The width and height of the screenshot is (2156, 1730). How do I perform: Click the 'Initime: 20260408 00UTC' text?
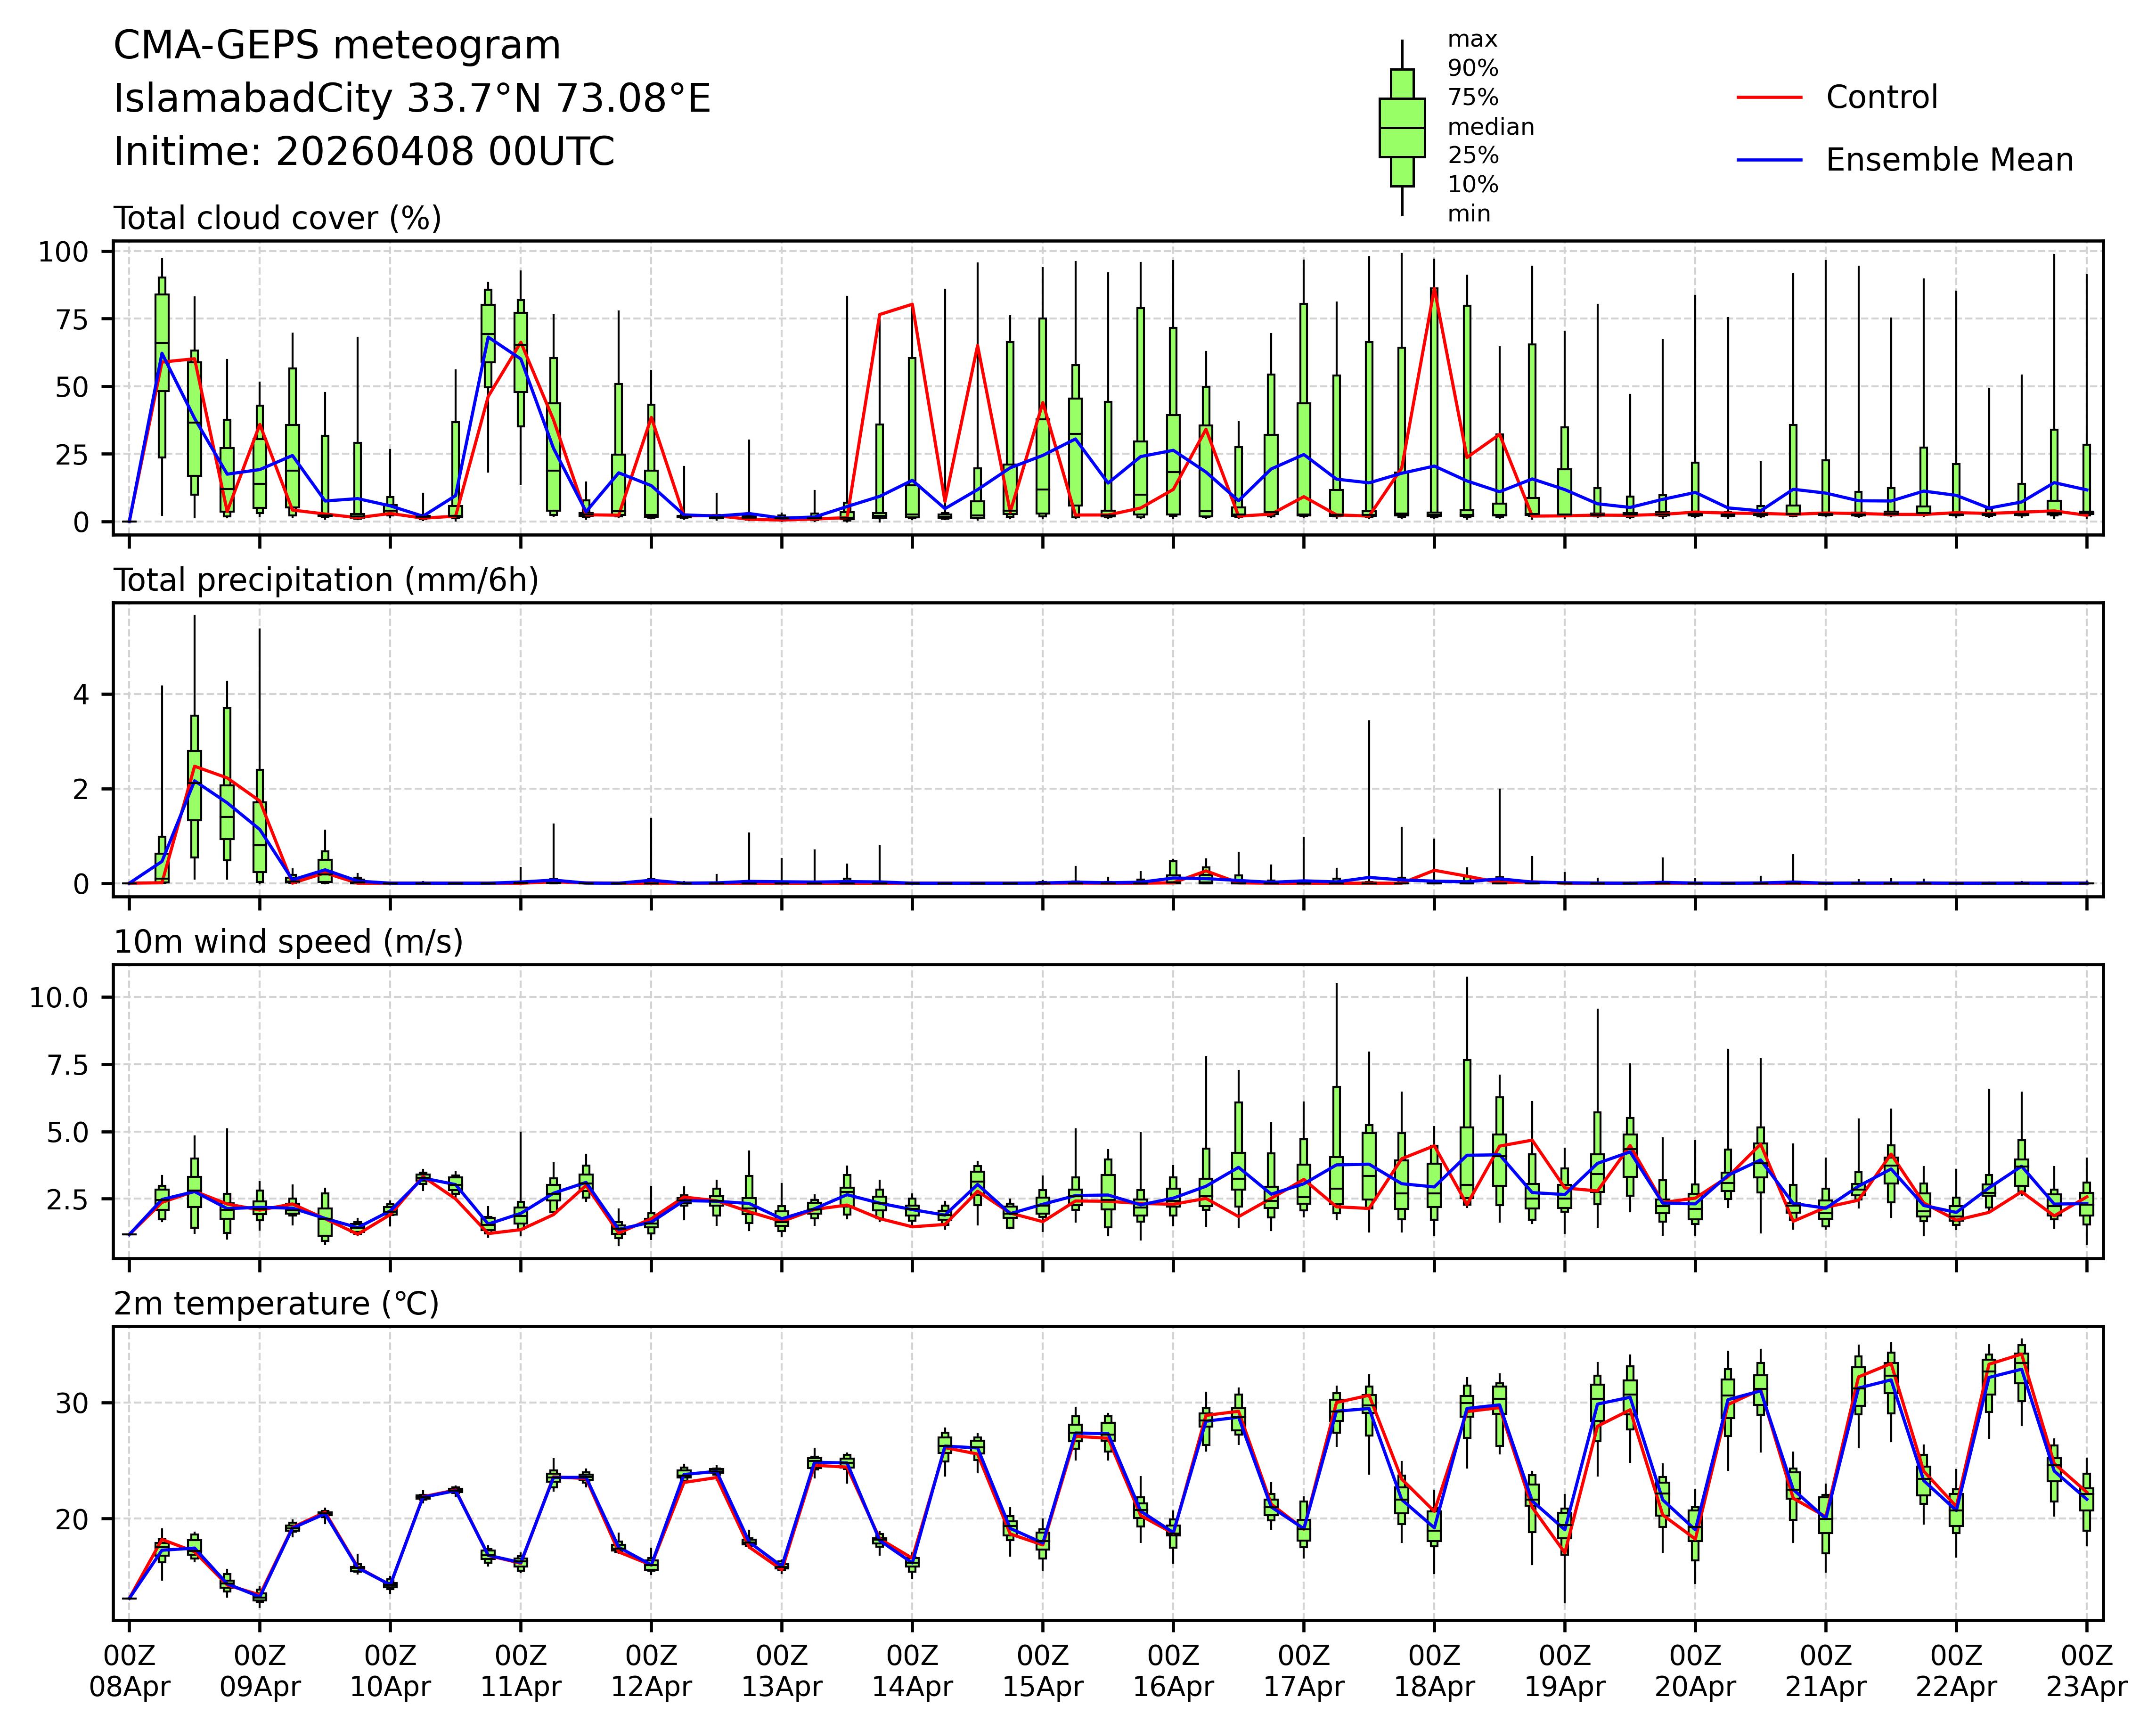click(x=364, y=152)
